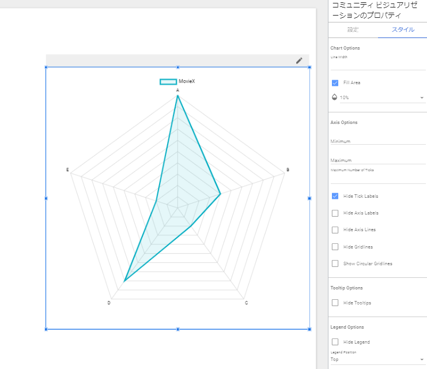Uncheck the Fill Area checkbox
Image resolution: width=427 pixels, height=369 pixels.
click(335, 83)
